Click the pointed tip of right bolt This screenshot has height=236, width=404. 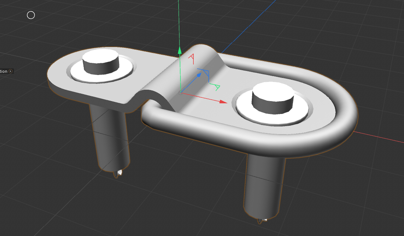[262, 221]
